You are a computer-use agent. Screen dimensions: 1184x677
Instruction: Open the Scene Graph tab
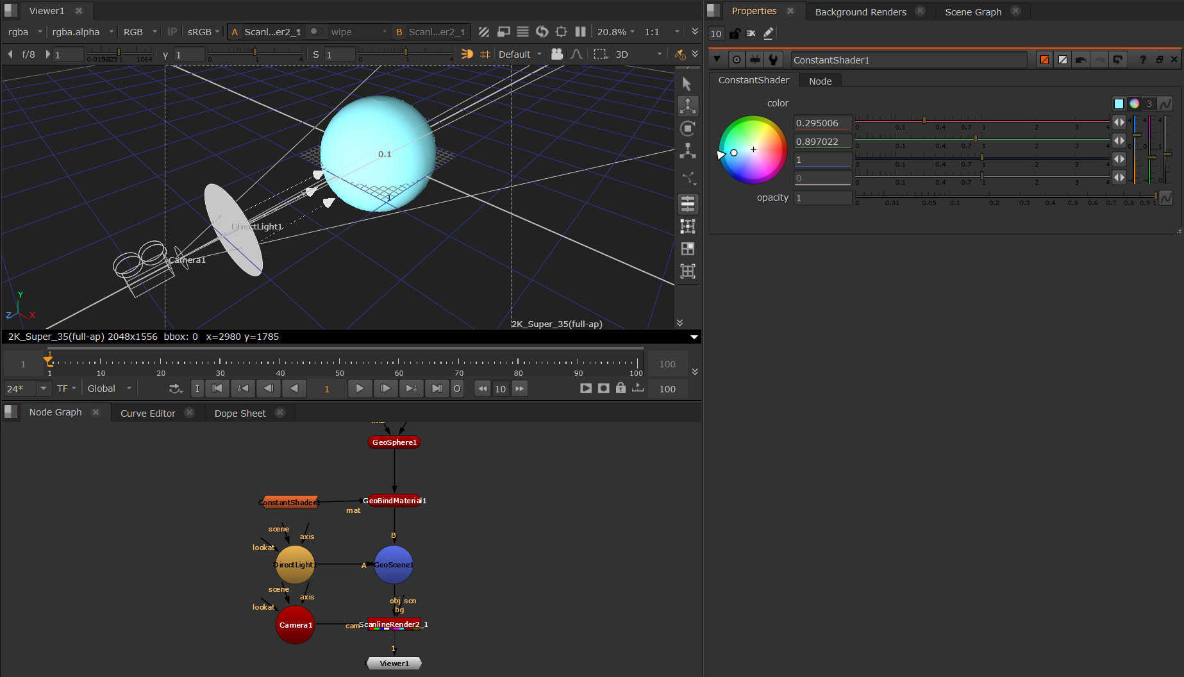click(972, 12)
